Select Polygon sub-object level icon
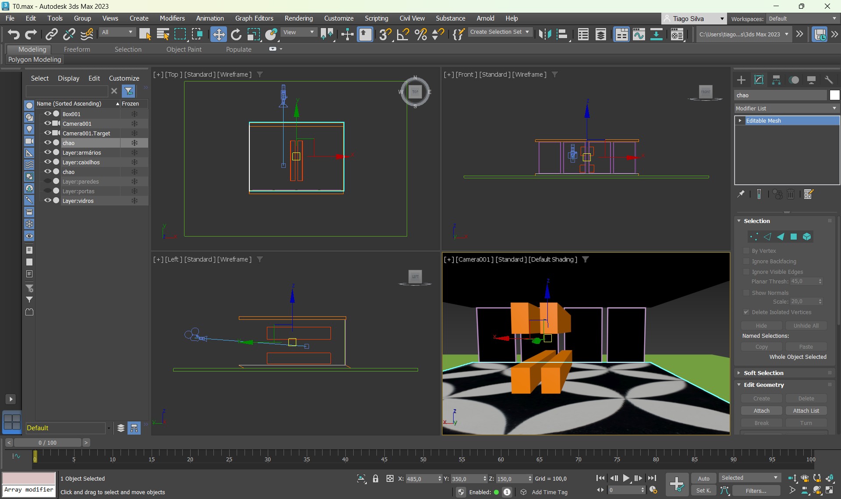841x499 pixels. [x=794, y=237]
